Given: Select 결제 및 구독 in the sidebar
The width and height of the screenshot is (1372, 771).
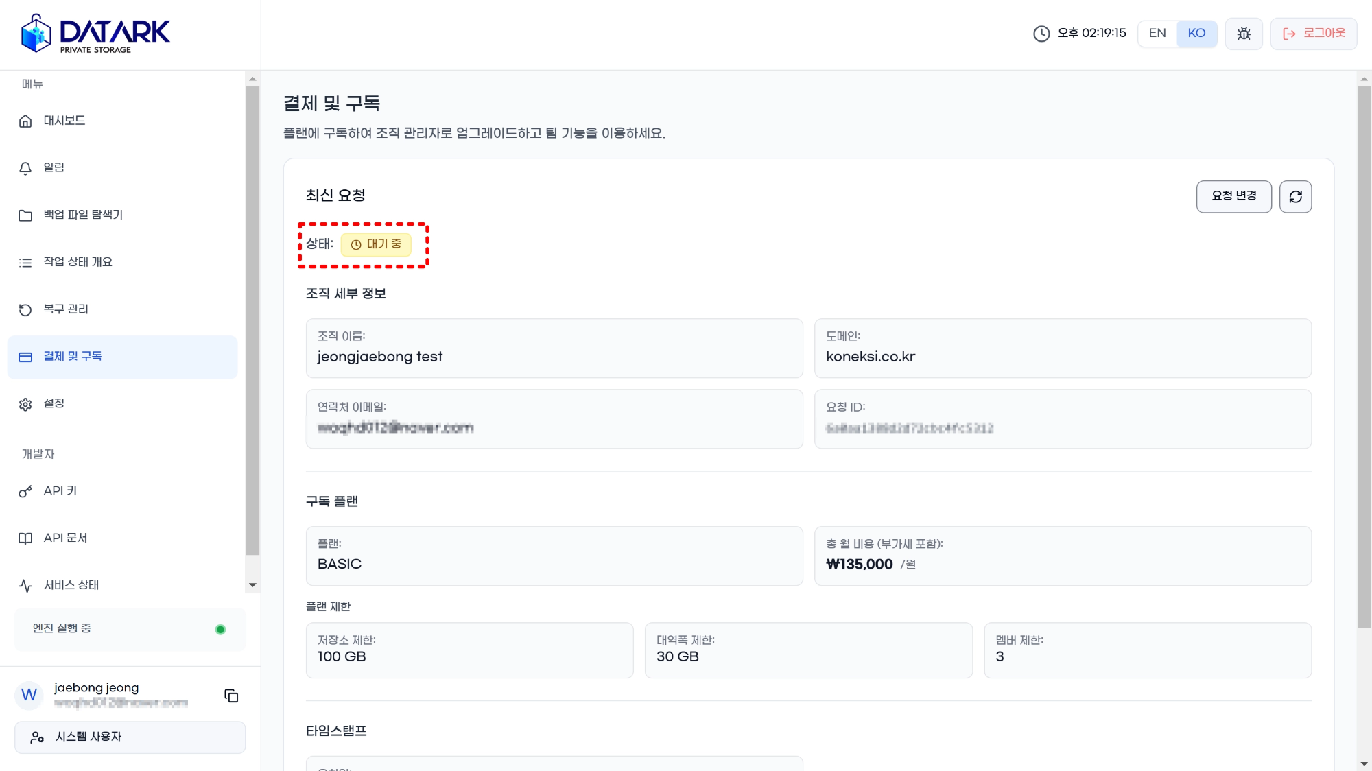Looking at the screenshot, I should [x=122, y=357].
